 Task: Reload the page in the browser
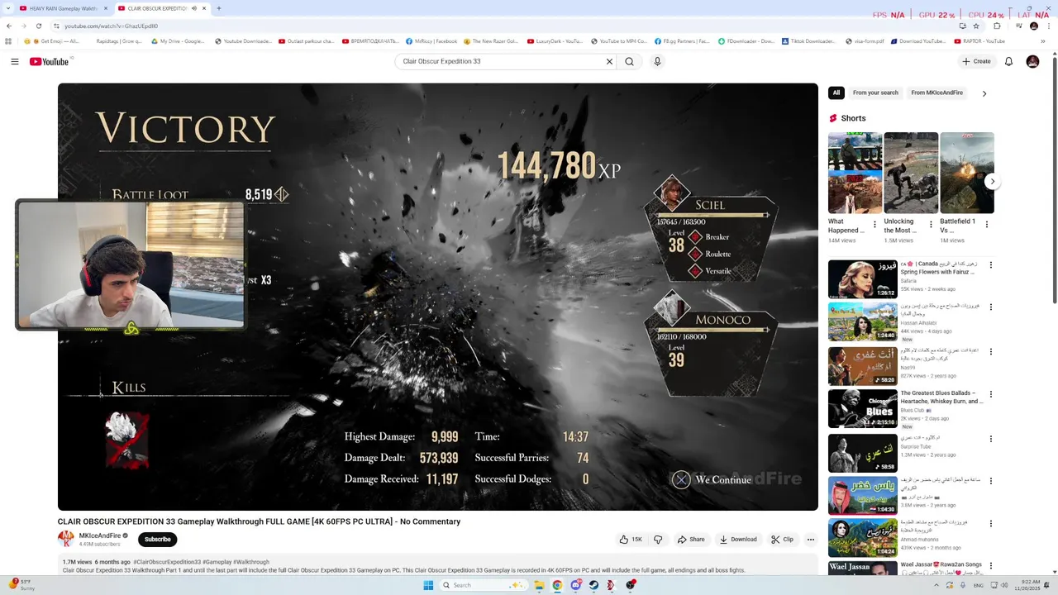point(38,26)
